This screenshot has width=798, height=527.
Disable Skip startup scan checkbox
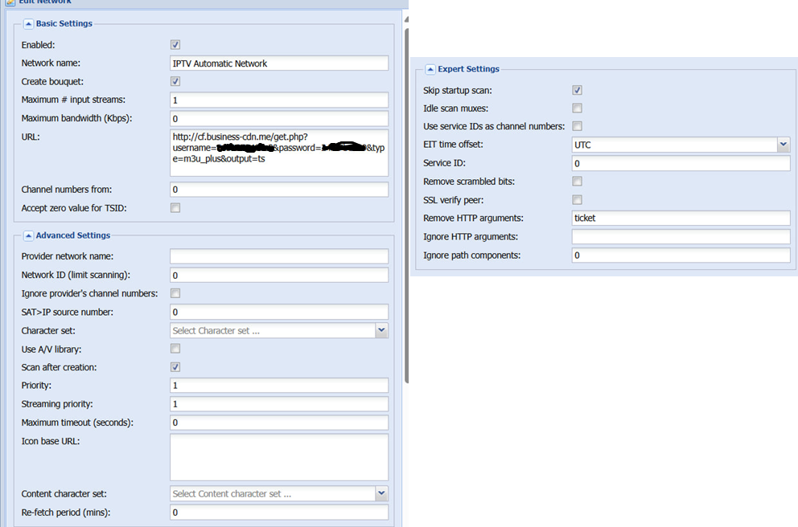(577, 91)
